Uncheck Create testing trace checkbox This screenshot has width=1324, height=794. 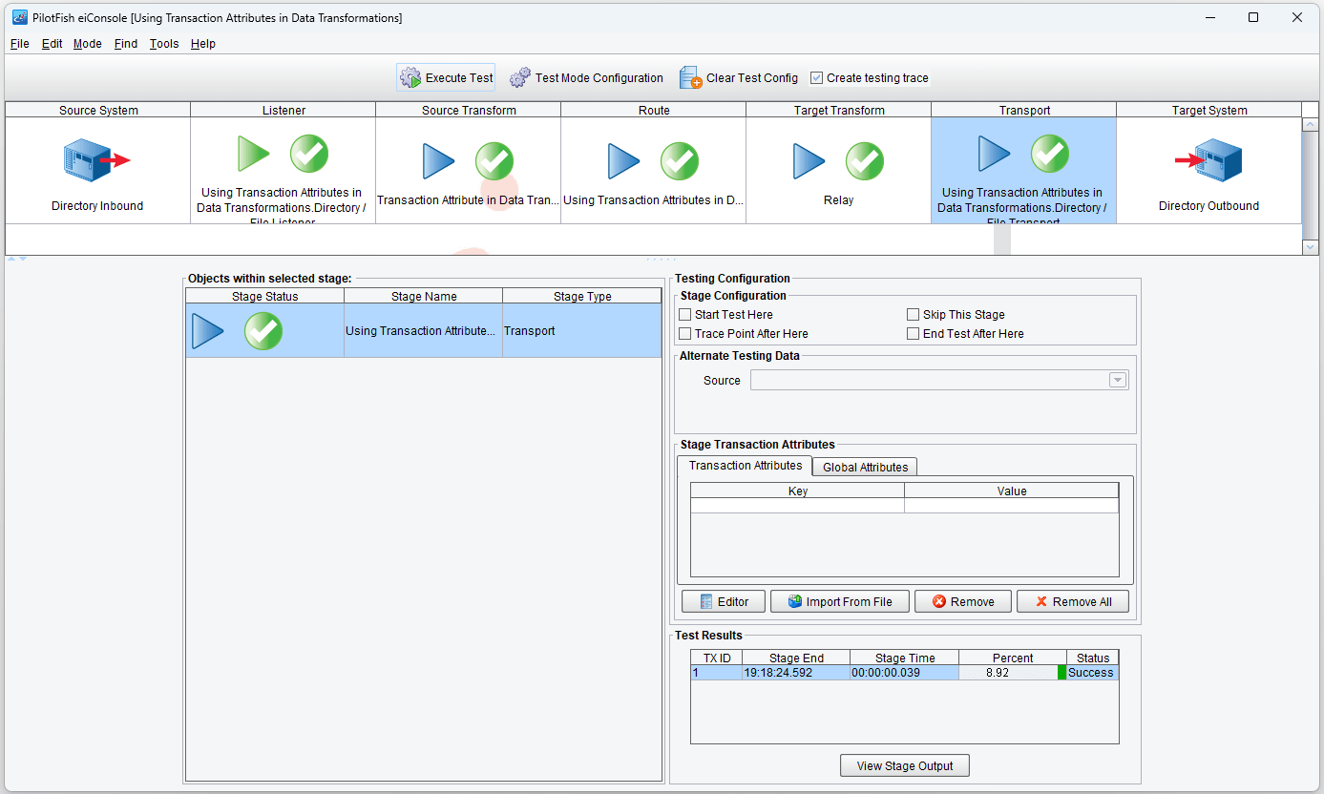816,78
